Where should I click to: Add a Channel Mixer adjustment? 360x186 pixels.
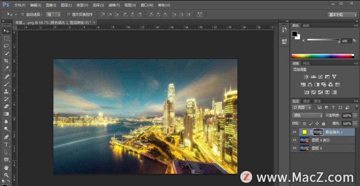331,85
